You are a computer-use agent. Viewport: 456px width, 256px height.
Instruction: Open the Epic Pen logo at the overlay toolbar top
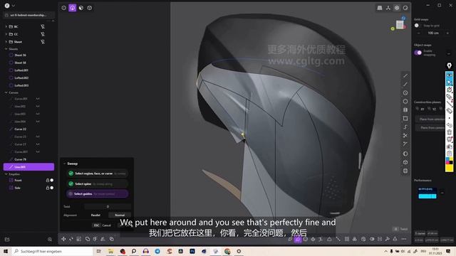coord(450,65)
